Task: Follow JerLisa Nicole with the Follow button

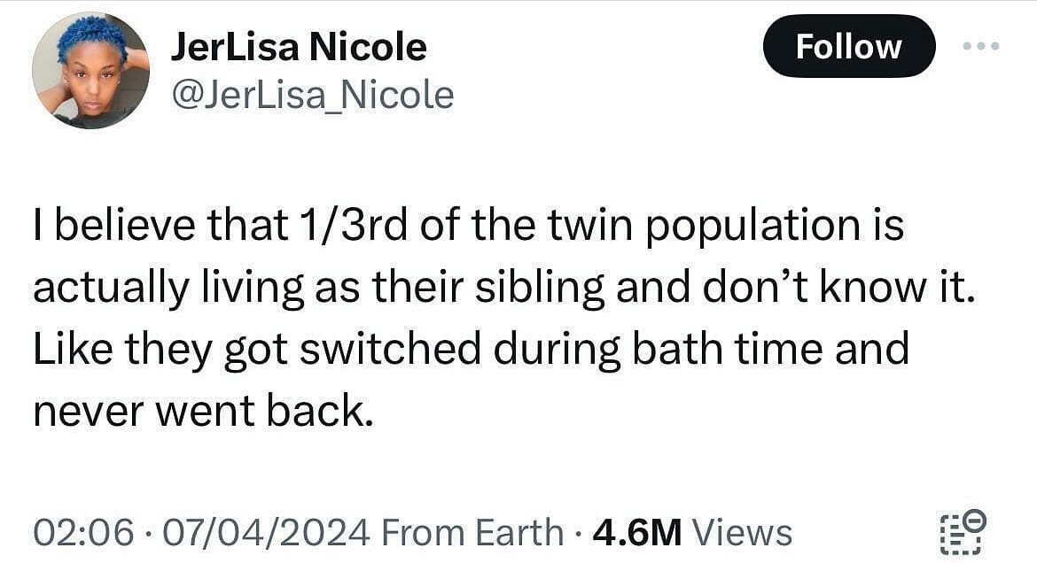Action: pyautogui.click(x=848, y=46)
